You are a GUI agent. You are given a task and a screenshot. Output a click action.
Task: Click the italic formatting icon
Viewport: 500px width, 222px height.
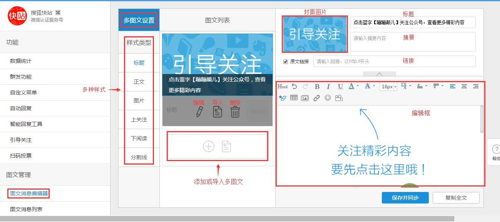pyautogui.click(x=328, y=87)
